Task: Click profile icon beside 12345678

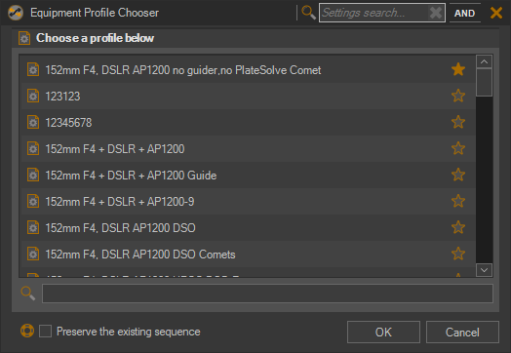Action: pos(33,123)
